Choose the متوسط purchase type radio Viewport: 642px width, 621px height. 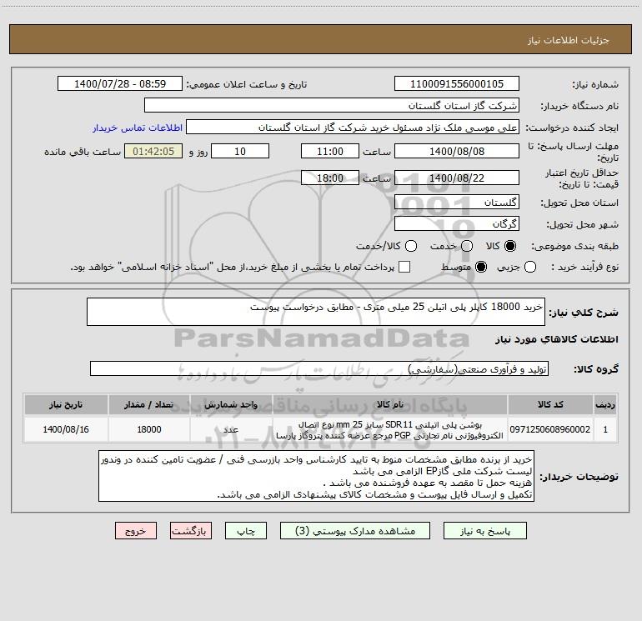[481, 267]
